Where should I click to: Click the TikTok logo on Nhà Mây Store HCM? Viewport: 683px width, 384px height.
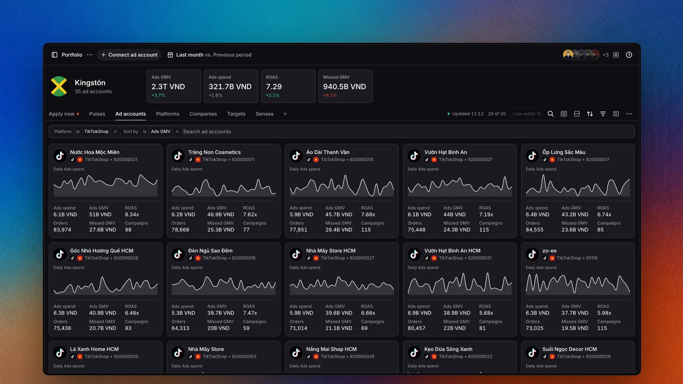click(296, 254)
